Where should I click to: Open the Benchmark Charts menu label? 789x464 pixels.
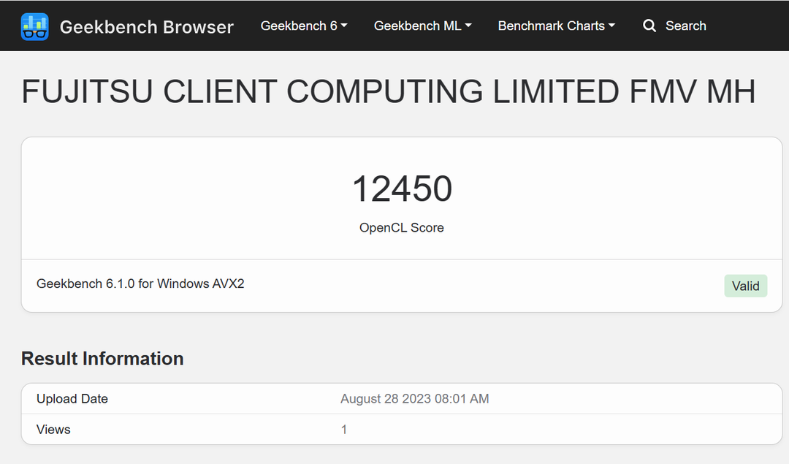tap(551, 26)
